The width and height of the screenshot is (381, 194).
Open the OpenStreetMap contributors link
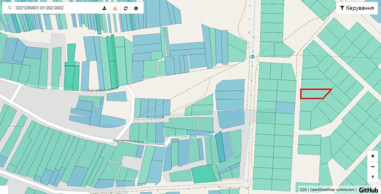(332, 190)
